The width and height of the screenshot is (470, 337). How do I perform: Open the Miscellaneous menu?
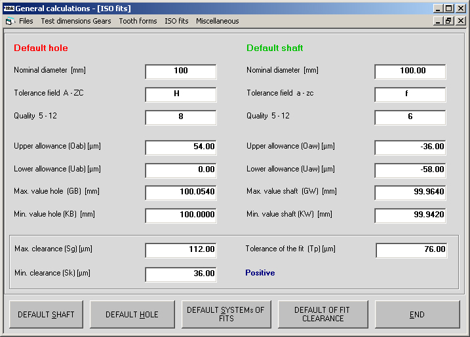217,21
